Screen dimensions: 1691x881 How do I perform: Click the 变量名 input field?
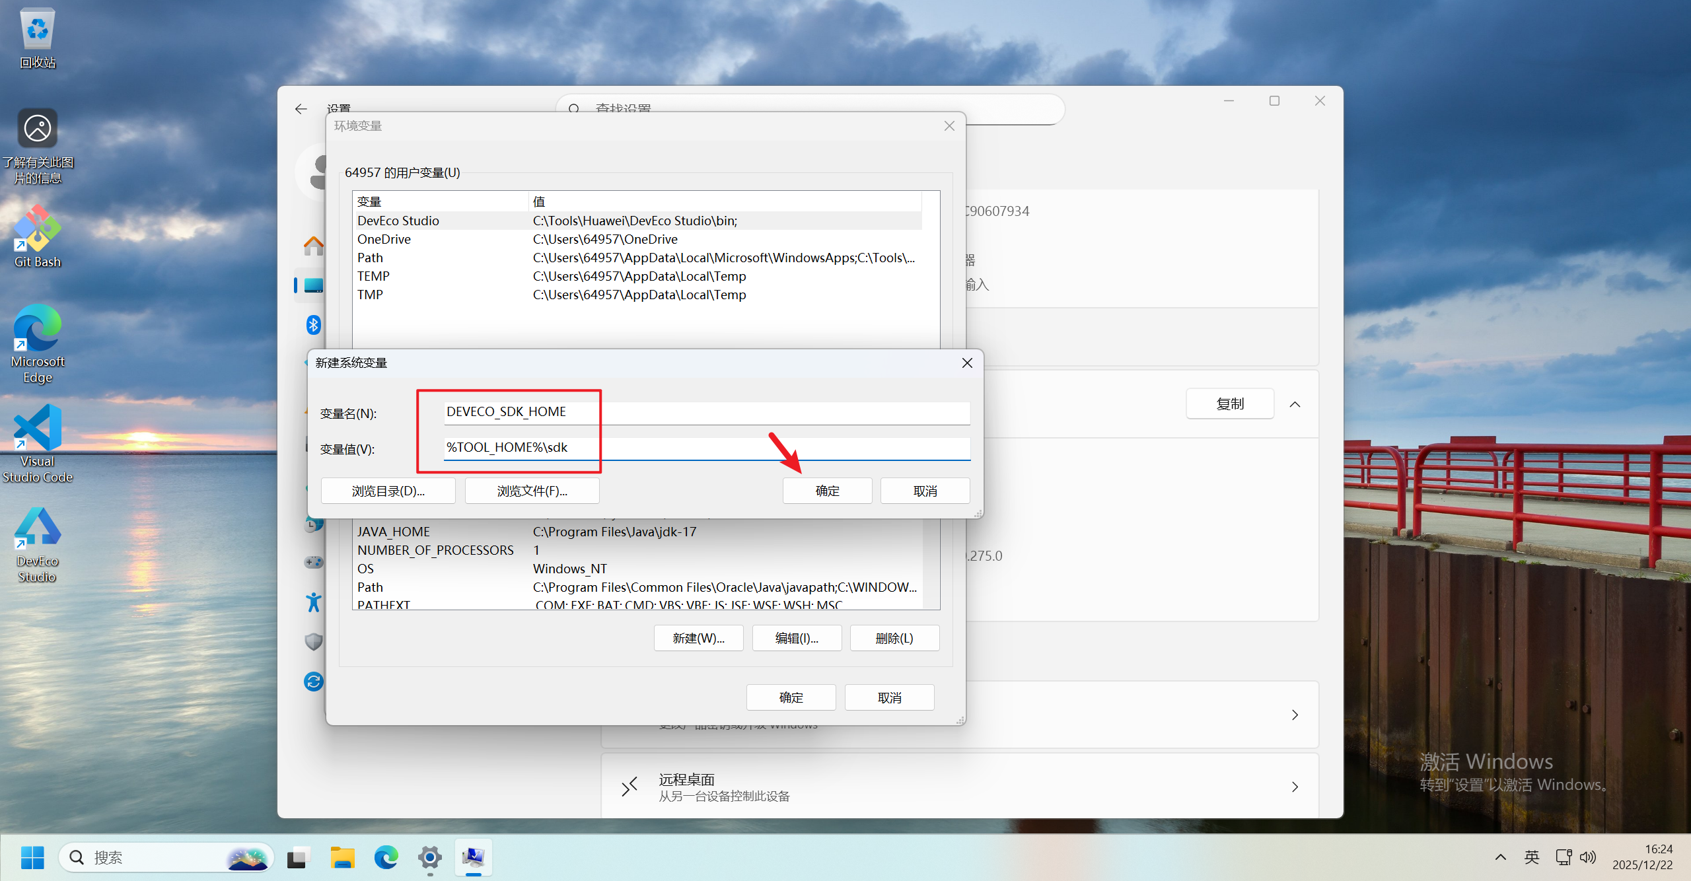pos(707,412)
